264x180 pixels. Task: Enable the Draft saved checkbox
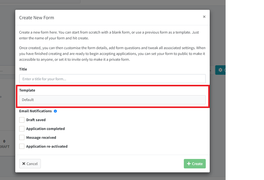[x=22, y=120]
